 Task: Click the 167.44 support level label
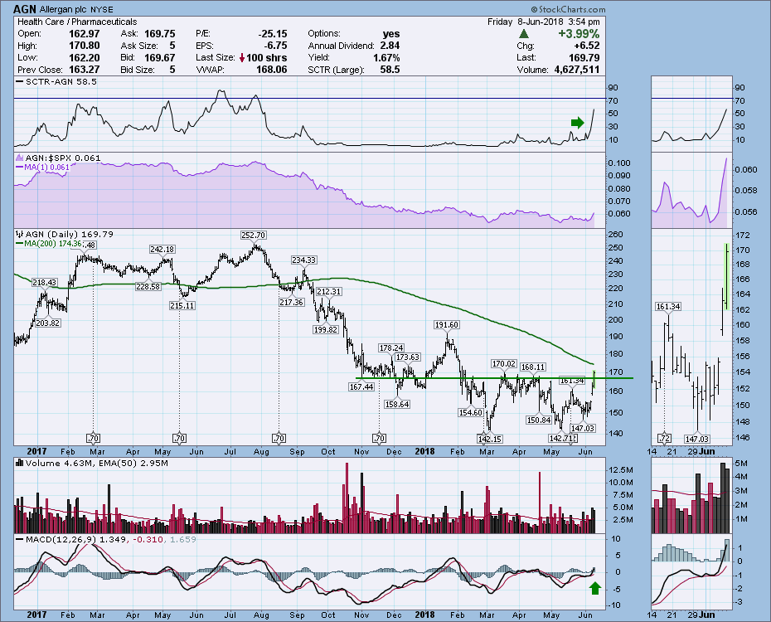click(x=361, y=386)
